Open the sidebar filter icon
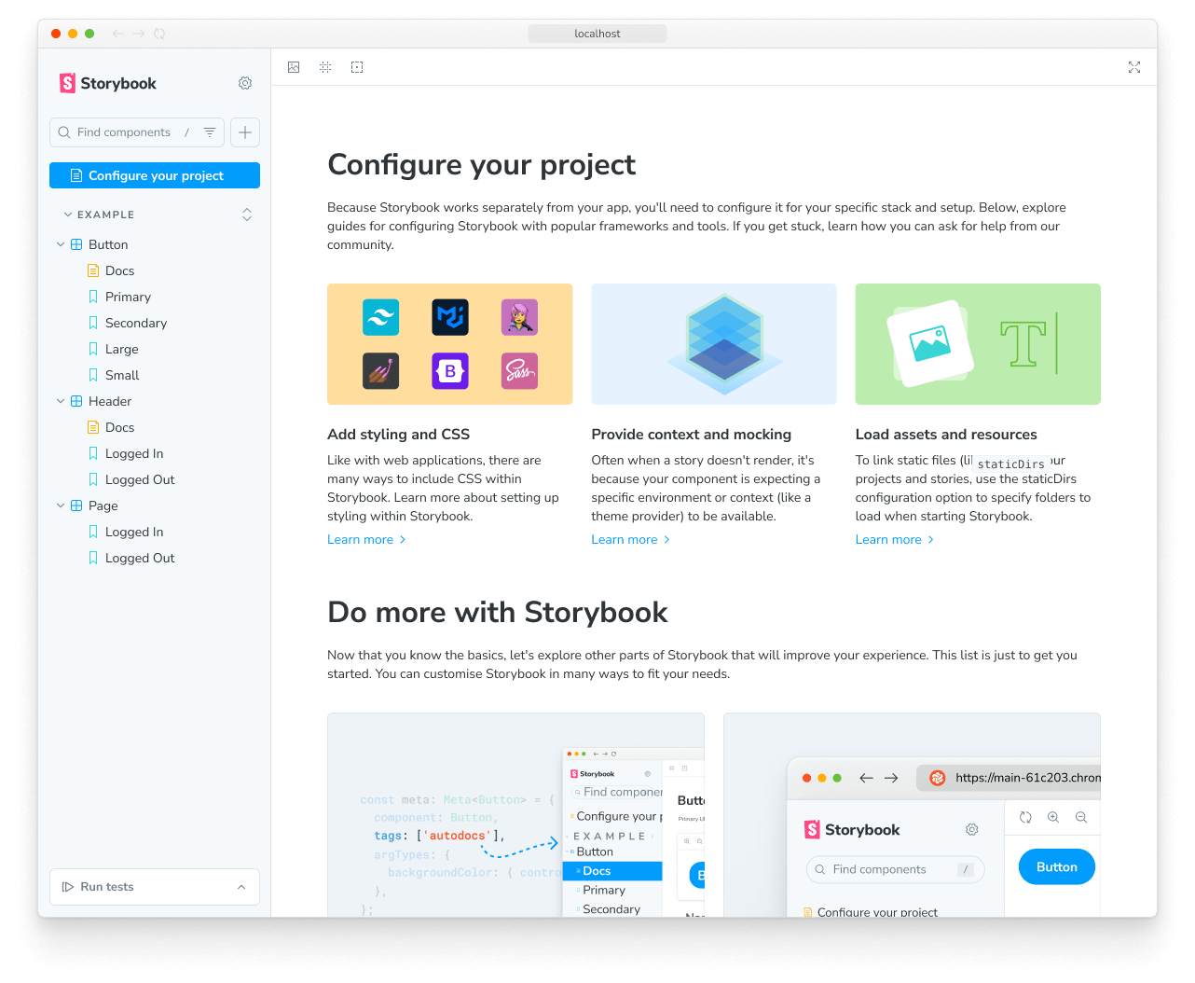 coord(211,132)
